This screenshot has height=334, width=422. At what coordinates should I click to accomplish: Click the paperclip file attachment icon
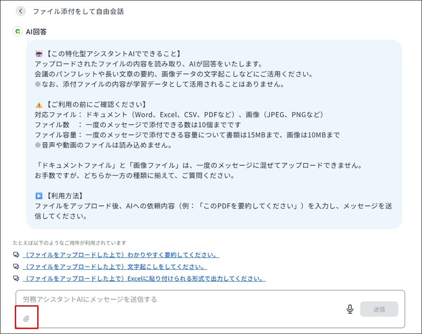[x=26, y=318]
